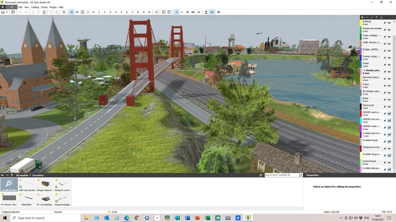Hide the Water layer
This screenshot has width=396, height=222.
(390, 64)
